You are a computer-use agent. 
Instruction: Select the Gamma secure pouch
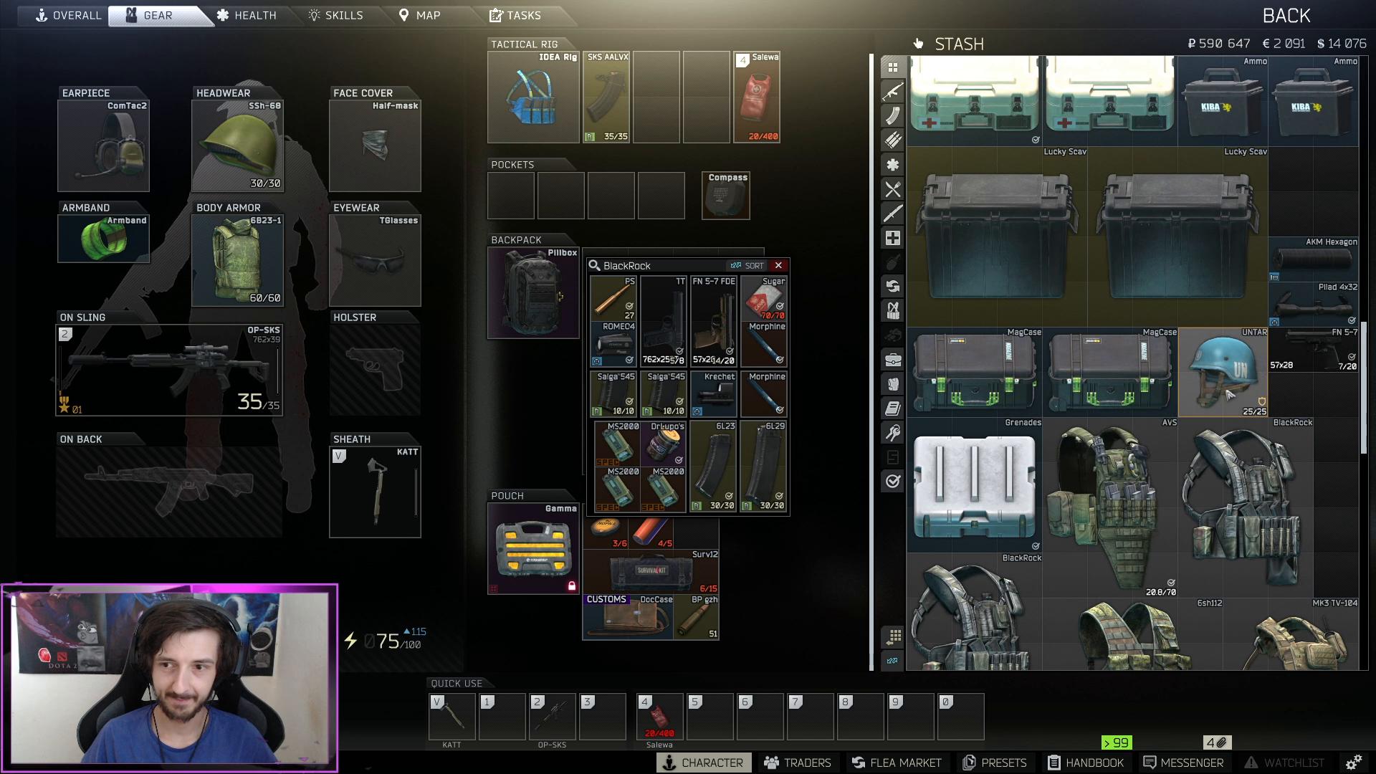533,548
